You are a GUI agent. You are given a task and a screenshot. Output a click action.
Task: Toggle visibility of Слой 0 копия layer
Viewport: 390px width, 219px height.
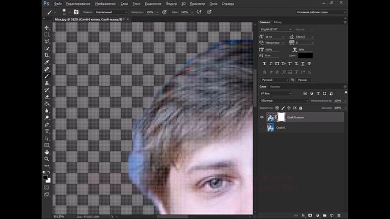click(261, 117)
